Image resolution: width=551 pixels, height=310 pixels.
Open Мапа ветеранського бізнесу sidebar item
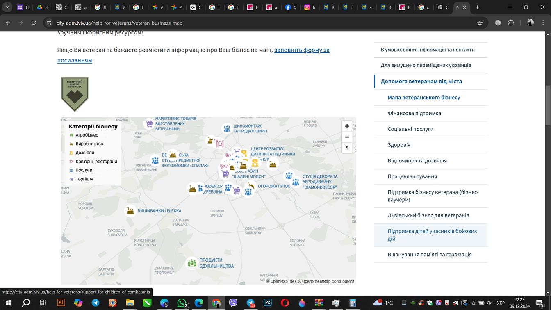(x=424, y=97)
